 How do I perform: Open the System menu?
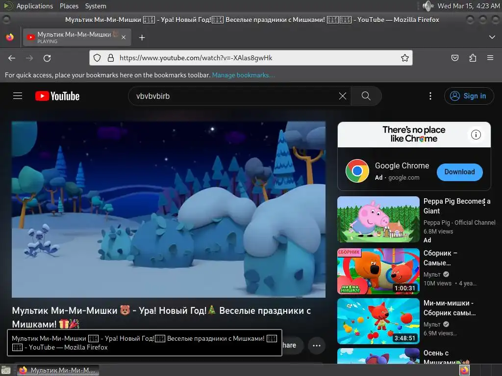(x=96, y=6)
